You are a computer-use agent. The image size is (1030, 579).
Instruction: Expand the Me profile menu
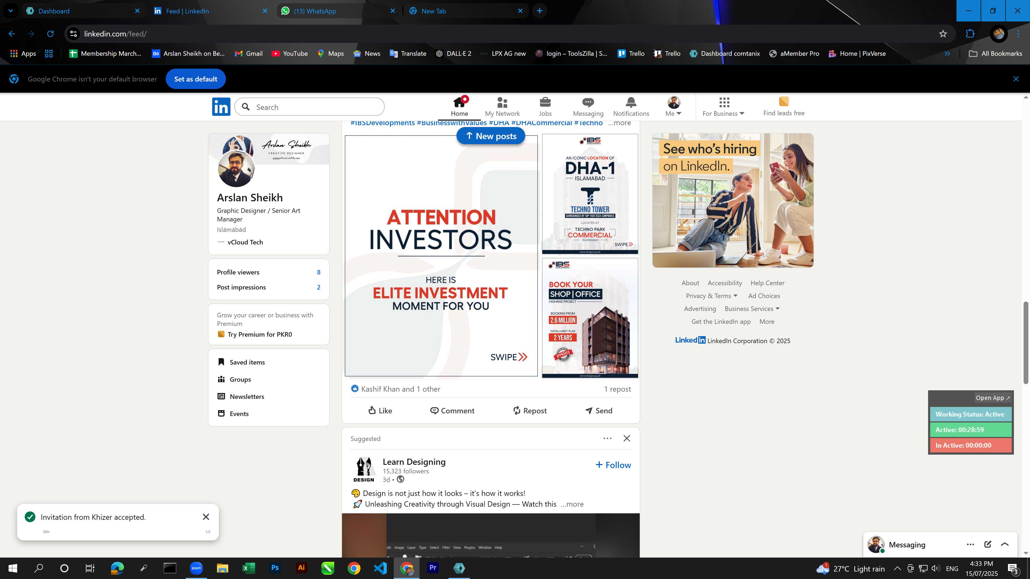pyautogui.click(x=673, y=107)
